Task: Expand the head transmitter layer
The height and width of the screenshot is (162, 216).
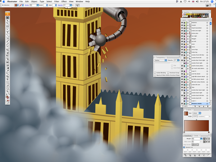Action: 188,28
